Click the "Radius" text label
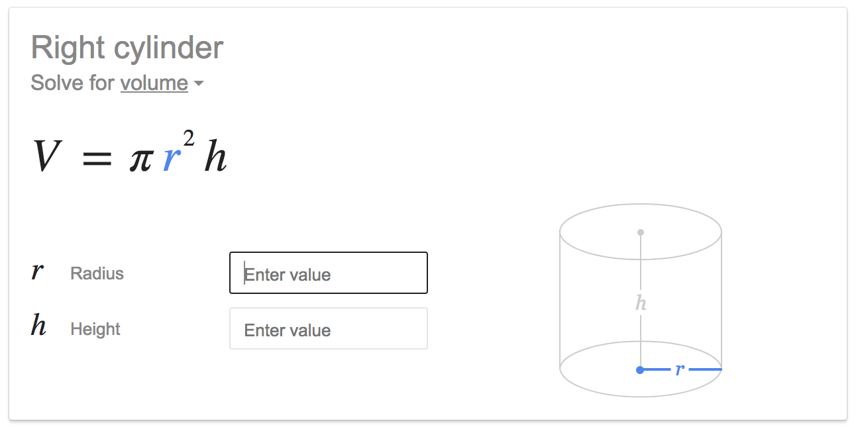 [97, 273]
